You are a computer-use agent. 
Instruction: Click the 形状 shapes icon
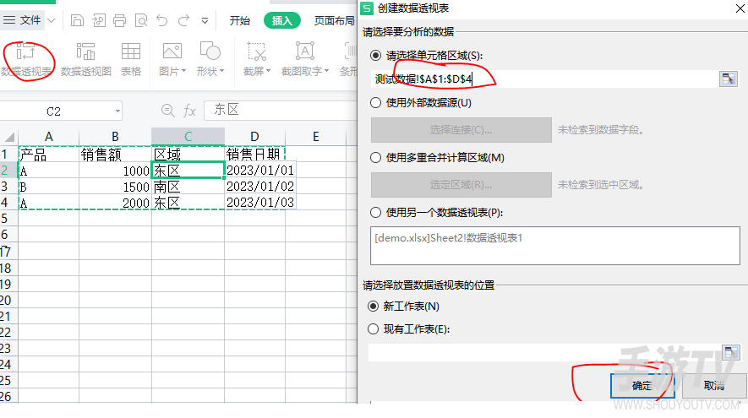210,51
